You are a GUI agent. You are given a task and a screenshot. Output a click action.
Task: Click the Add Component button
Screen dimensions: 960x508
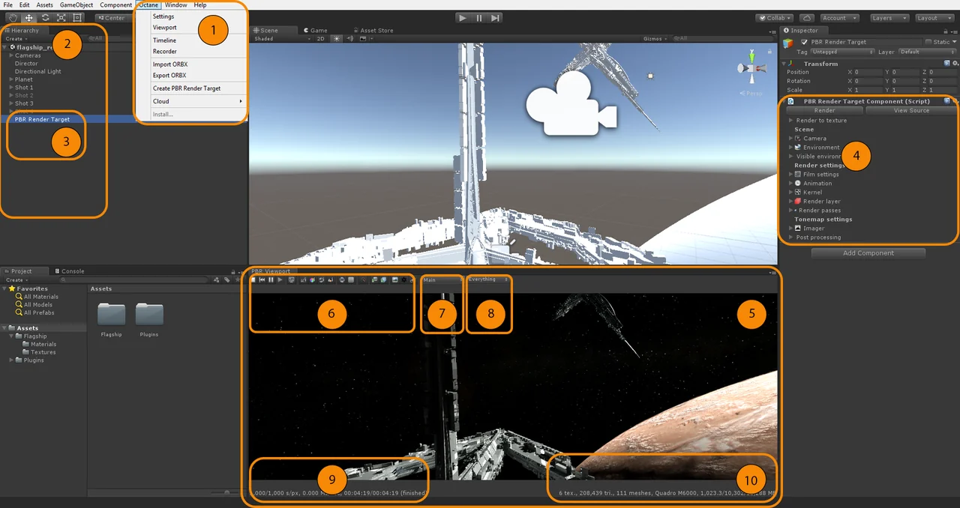pyautogui.click(x=868, y=253)
